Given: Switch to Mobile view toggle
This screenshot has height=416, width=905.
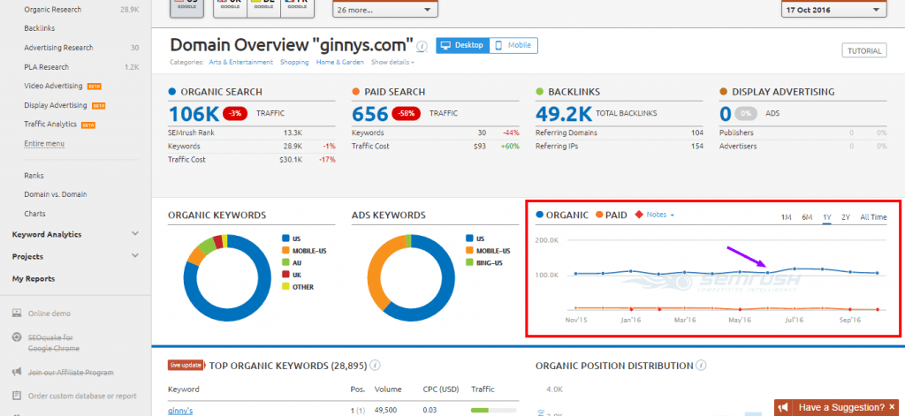Looking at the screenshot, I should point(513,45).
